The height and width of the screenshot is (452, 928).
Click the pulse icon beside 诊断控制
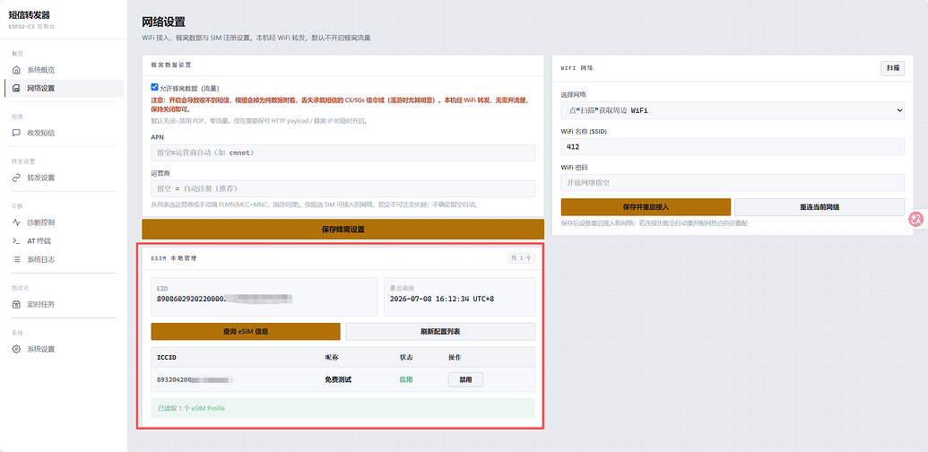(16, 222)
